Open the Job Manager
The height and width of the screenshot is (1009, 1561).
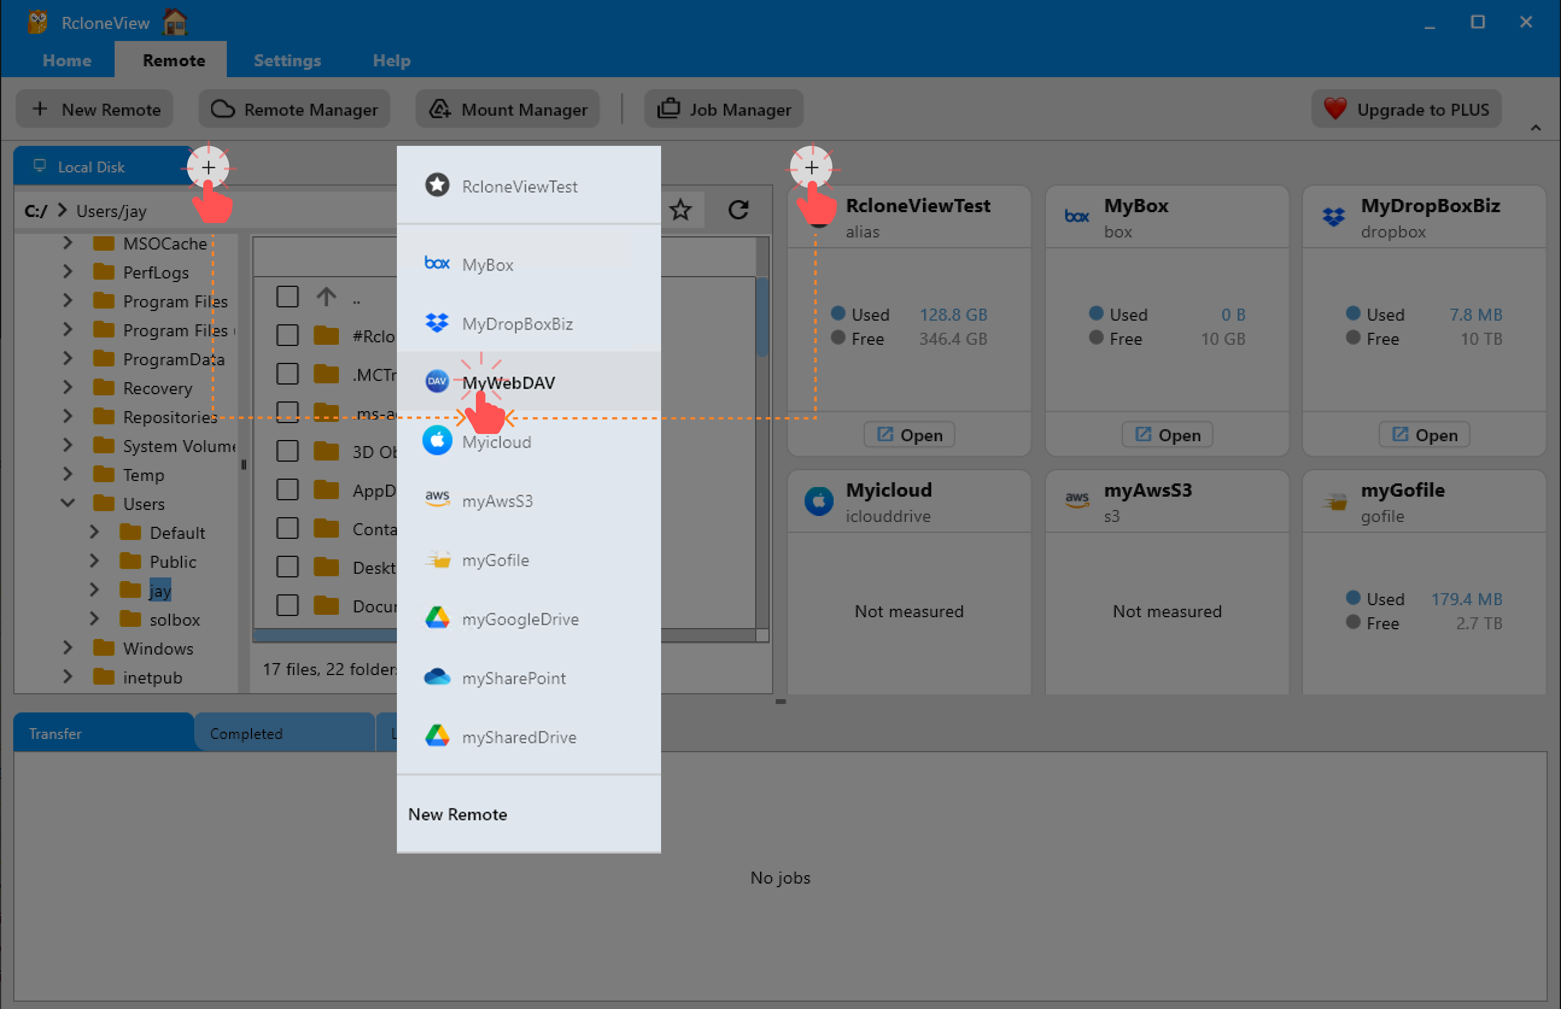[723, 108]
